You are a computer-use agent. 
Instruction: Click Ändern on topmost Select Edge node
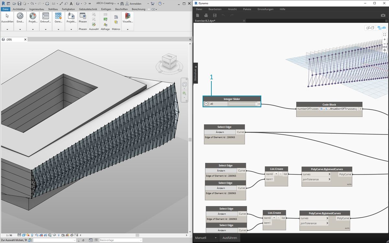[x=220, y=132]
